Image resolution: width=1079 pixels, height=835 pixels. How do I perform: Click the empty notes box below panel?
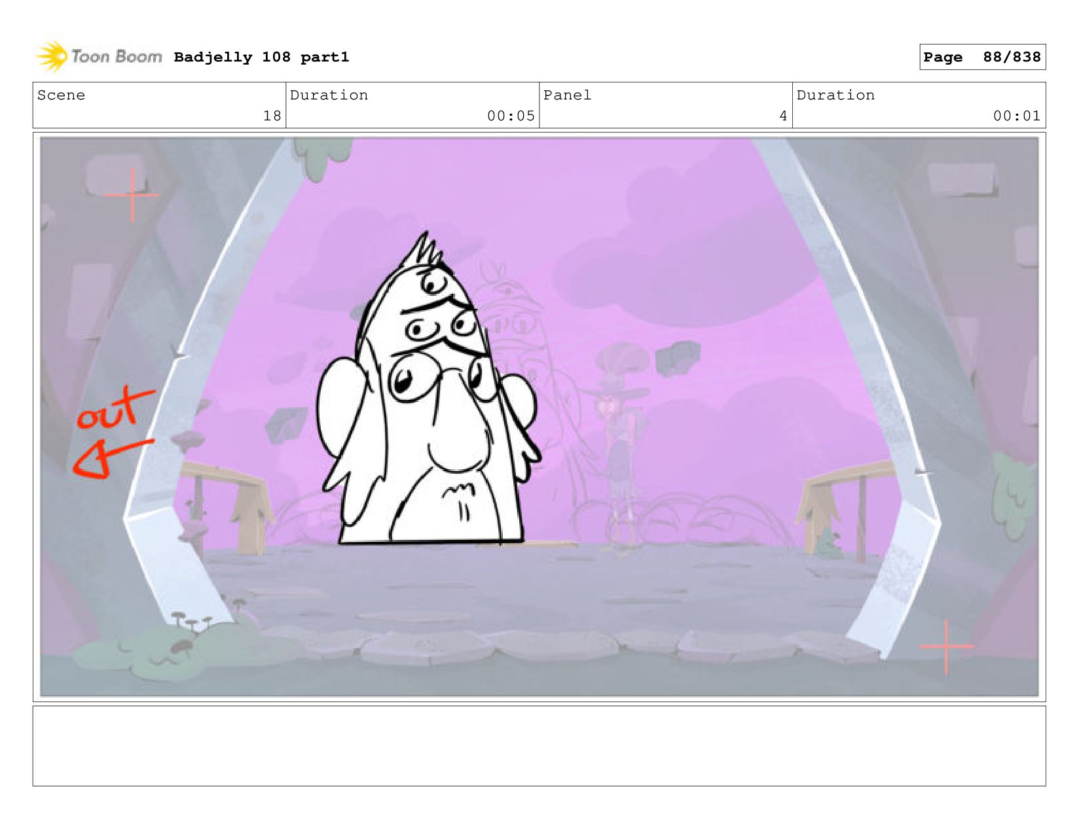[539, 746]
